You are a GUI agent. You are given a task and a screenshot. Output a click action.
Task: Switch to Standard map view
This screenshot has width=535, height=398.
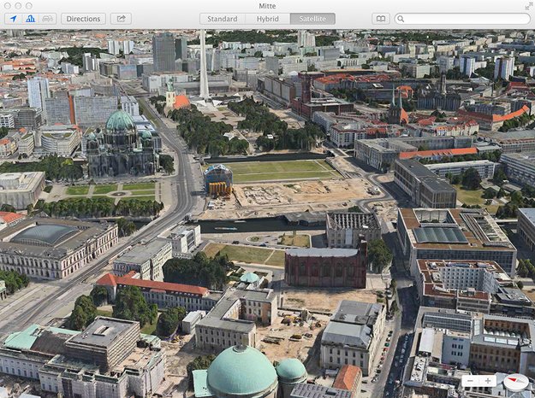tap(222, 19)
